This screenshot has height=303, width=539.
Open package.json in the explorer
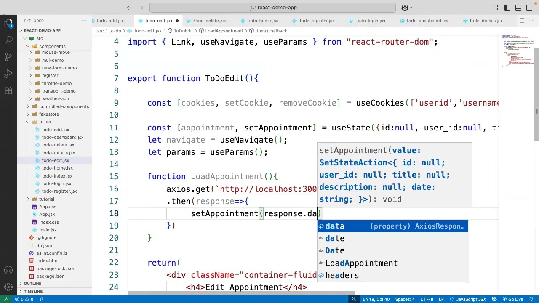click(x=50, y=276)
